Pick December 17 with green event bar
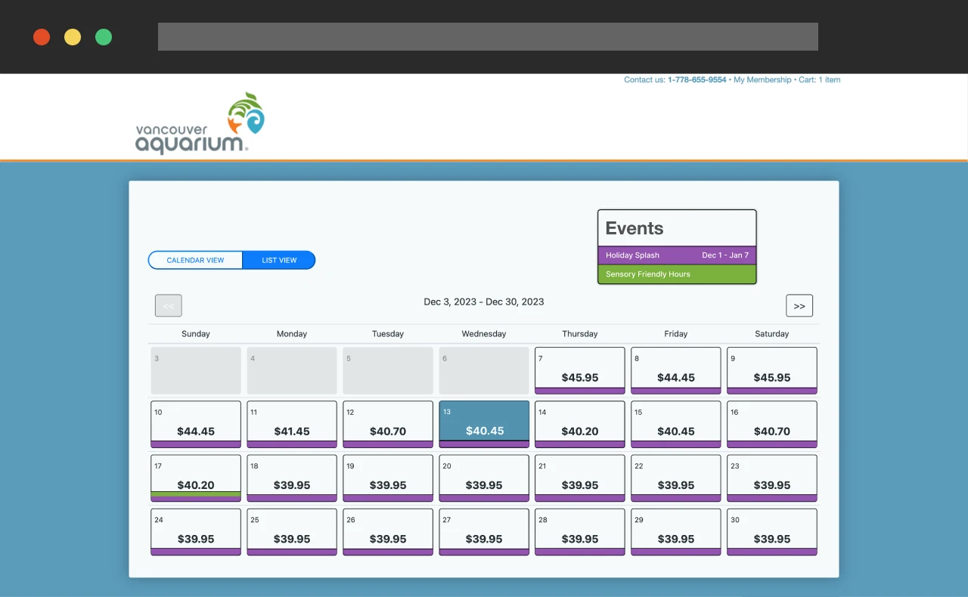This screenshot has width=968, height=597. 195,478
